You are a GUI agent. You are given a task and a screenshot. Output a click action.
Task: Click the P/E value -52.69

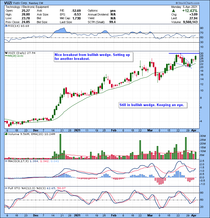pos(76,11)
